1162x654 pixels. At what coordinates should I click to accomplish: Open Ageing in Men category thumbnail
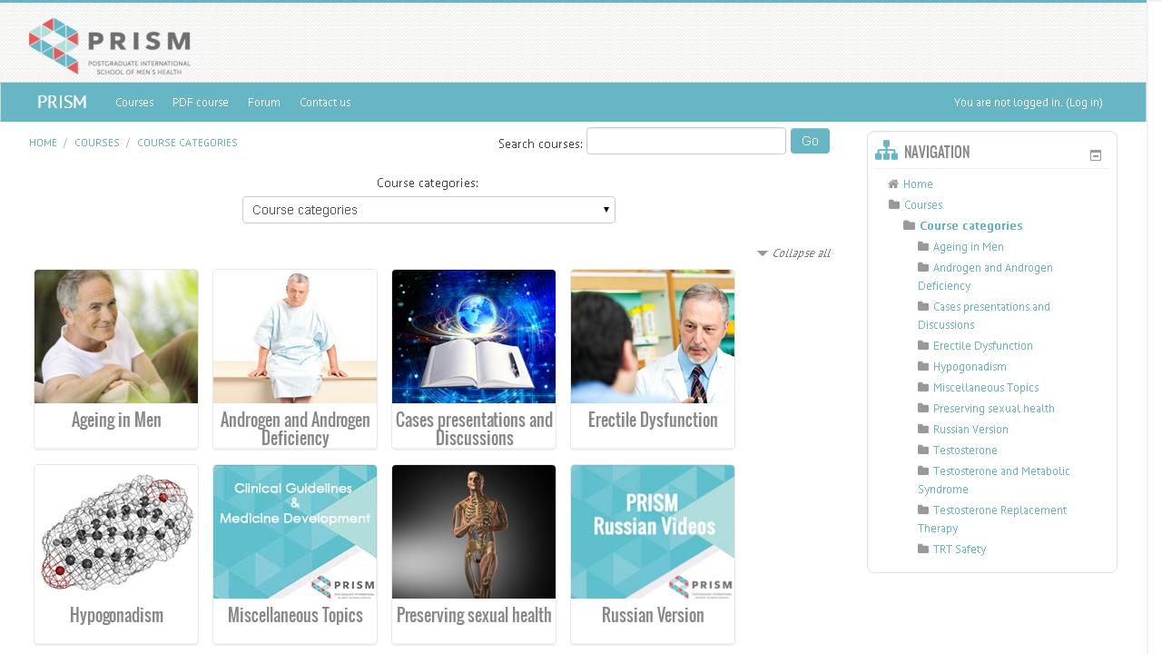116,336
